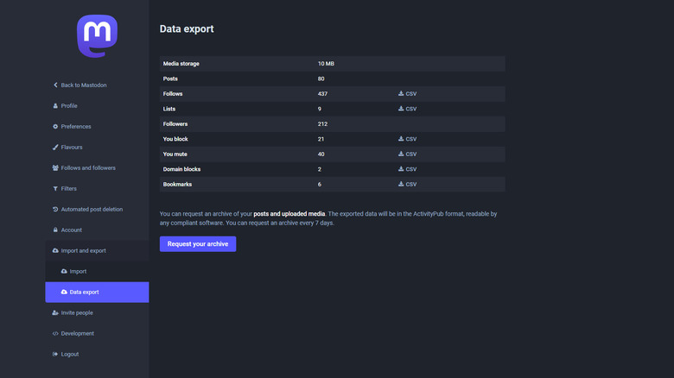Choose Logout from the sidebar
This screenshot has width=674, height=378.
pyautogui.click(x=97, y=354)
